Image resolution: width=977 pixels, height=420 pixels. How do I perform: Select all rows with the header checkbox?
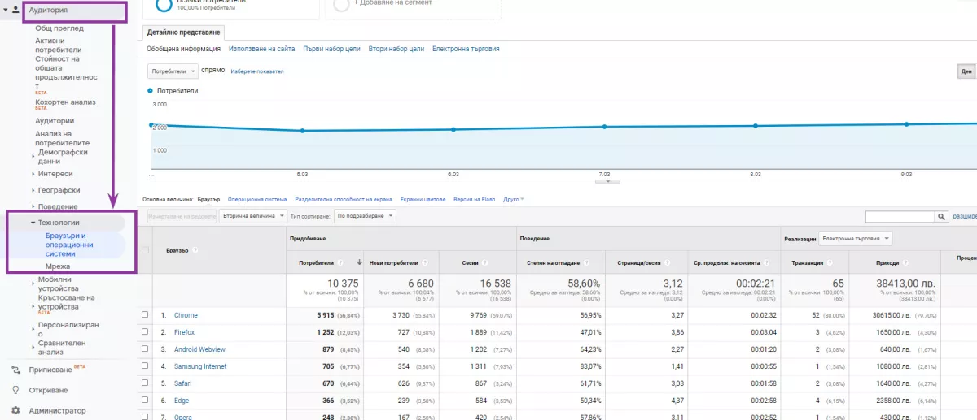pyautogui.click(x=145, y=250)
